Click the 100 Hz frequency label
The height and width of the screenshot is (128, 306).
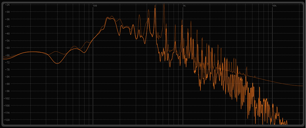pos(95,6)
